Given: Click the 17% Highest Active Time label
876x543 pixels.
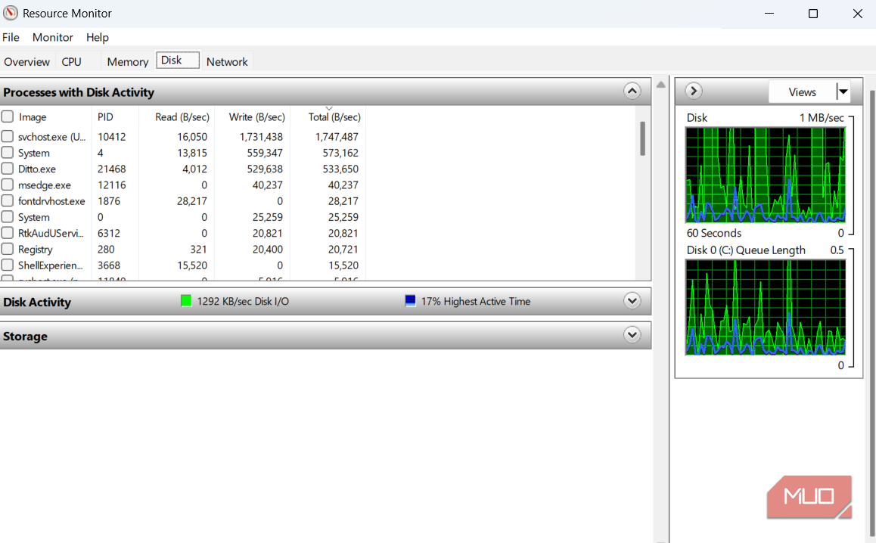Looking at the screenshot, I should coord(475,301).
